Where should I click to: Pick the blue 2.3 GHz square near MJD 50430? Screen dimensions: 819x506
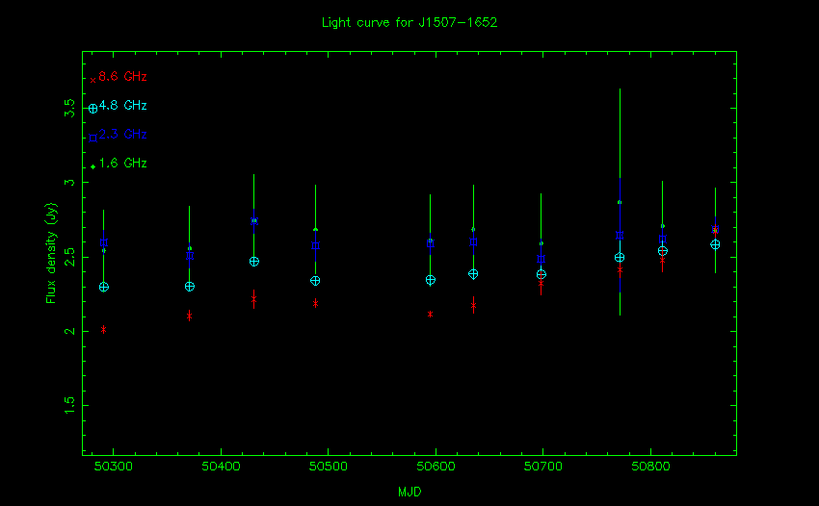coord(253,221)
